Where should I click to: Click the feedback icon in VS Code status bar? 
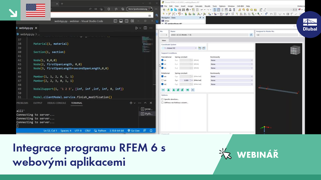pyautogui.click(x=145, y=131)
